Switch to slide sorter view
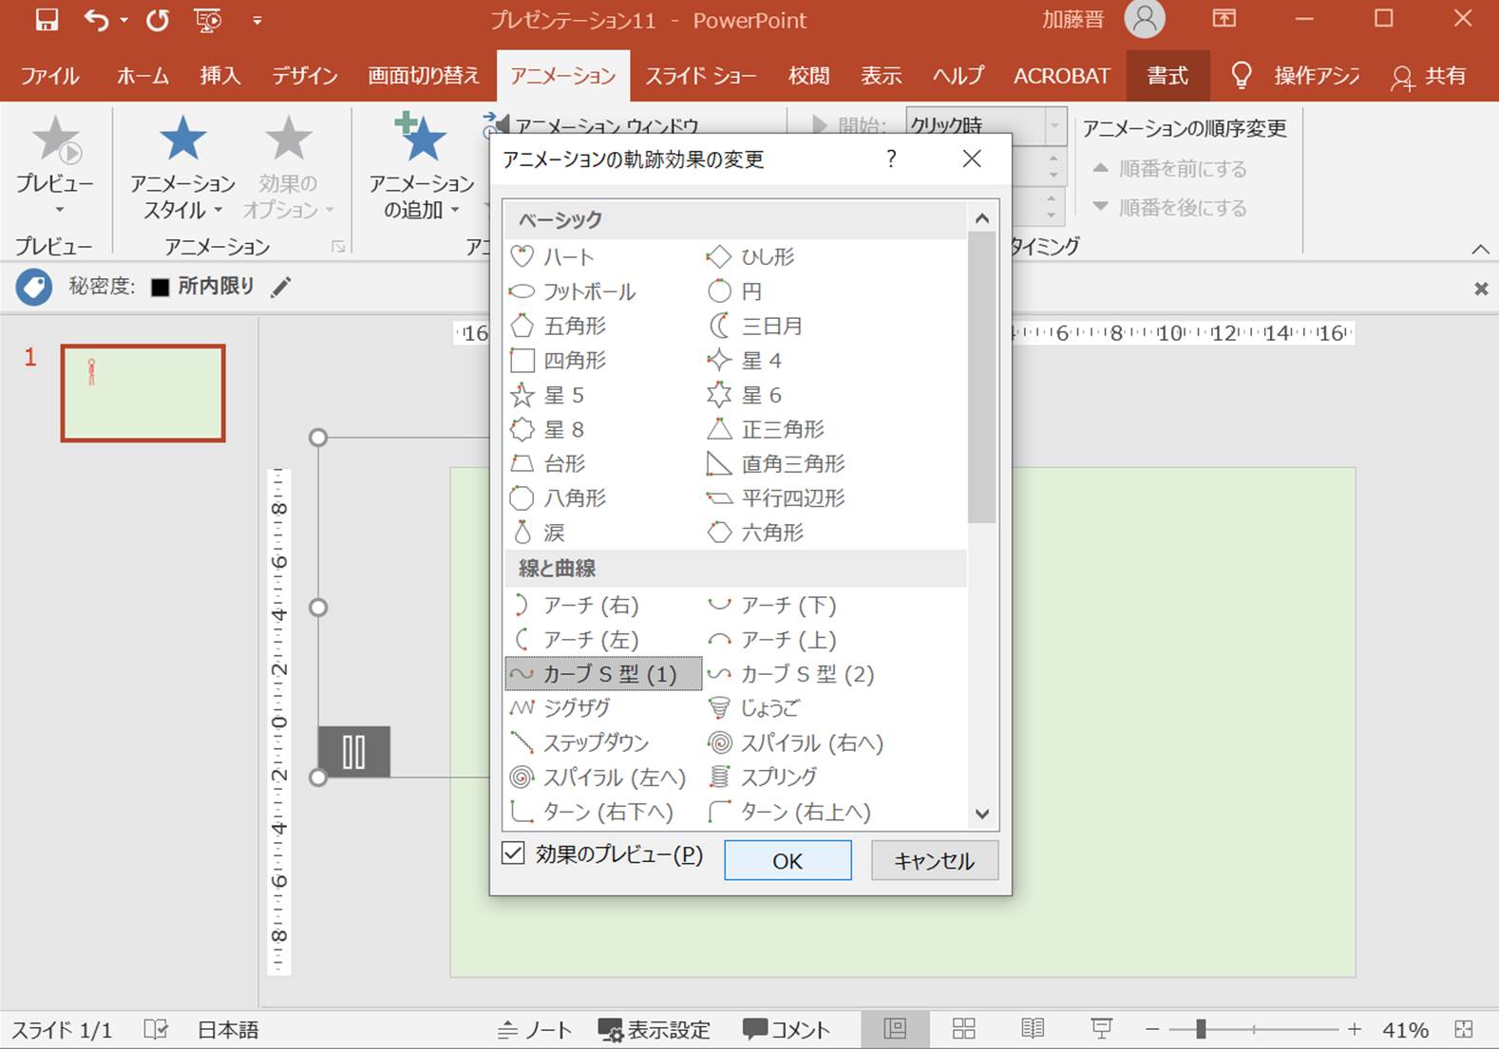This screenshot has width=1499, height=1049. 964,1029
